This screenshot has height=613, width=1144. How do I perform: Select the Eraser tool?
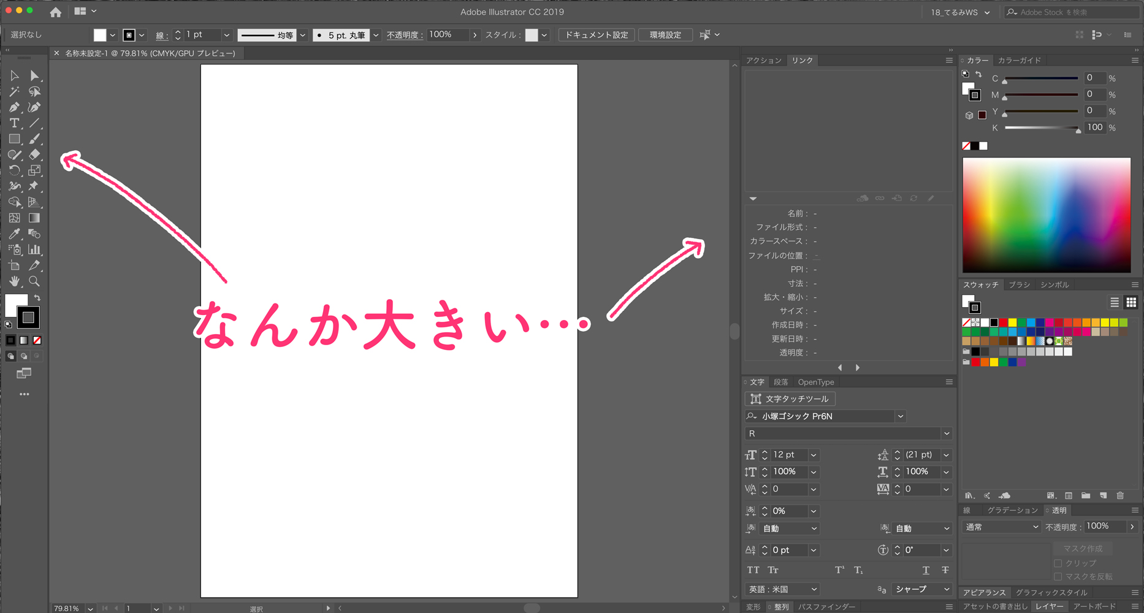34,154
